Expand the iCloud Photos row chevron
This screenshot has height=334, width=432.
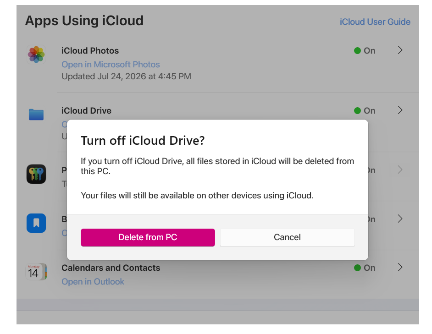click(400, 50)
